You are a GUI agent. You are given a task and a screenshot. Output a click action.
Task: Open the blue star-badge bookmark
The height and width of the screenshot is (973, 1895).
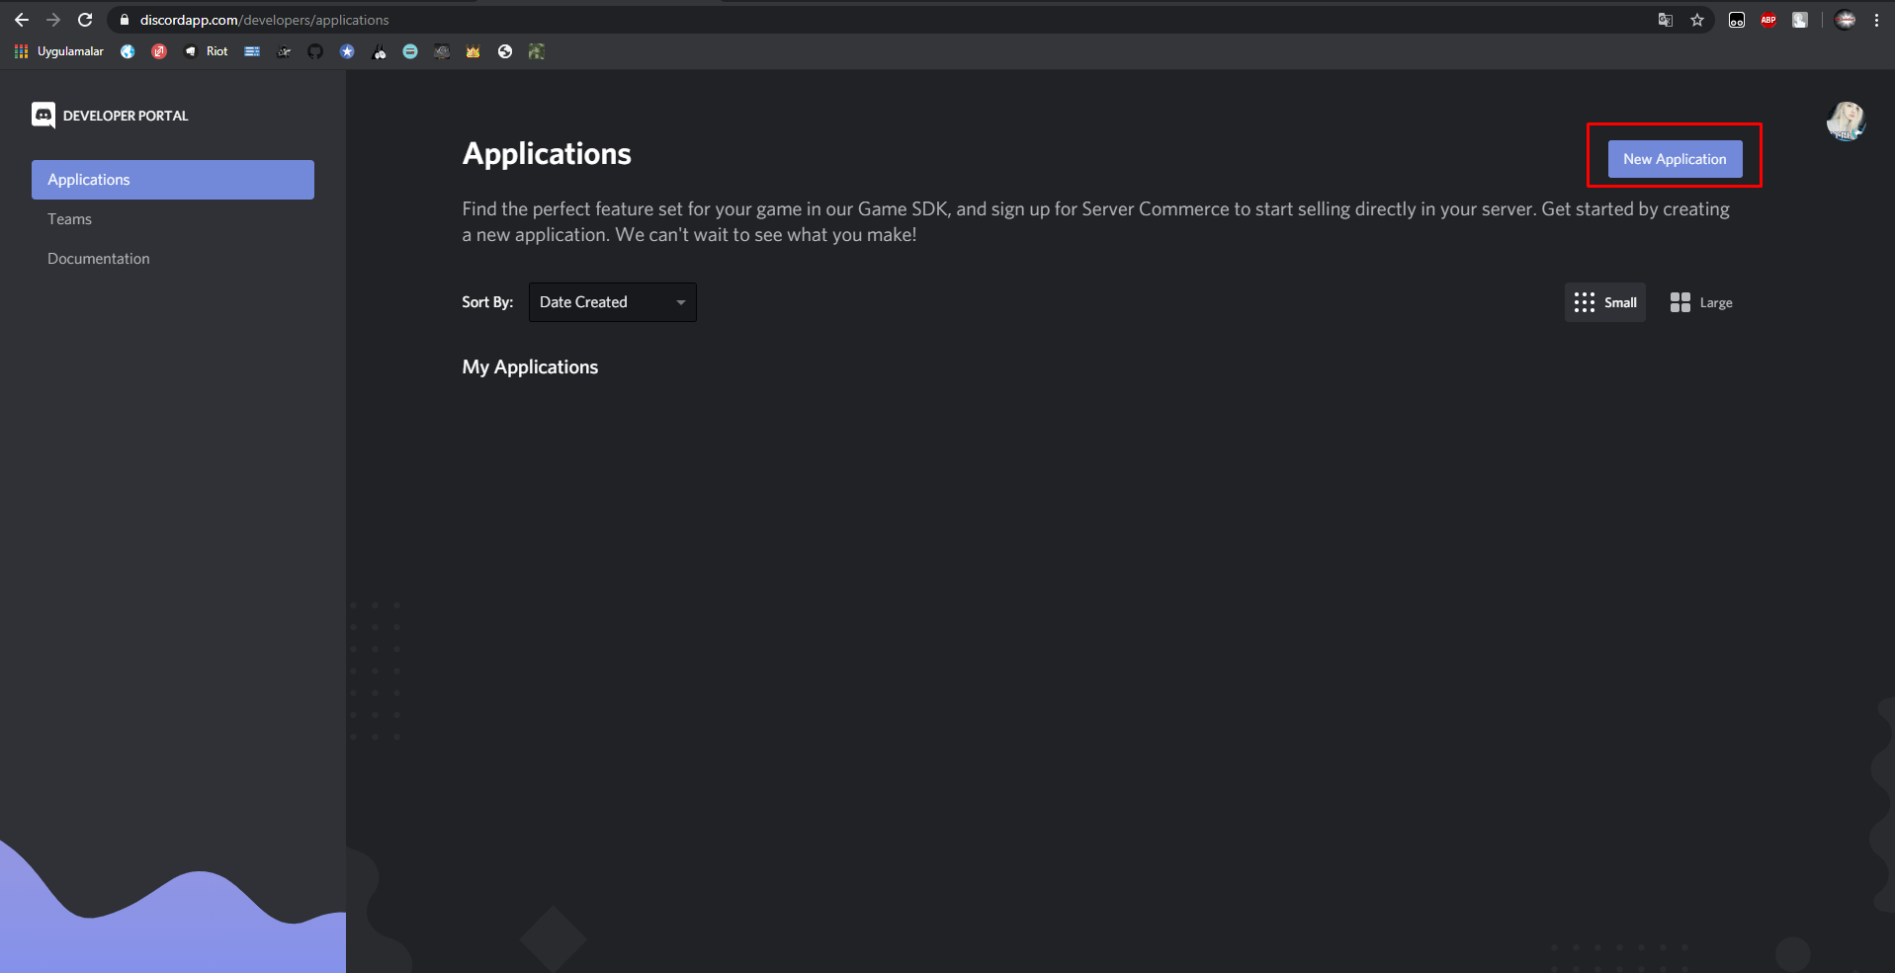(347, 51)
